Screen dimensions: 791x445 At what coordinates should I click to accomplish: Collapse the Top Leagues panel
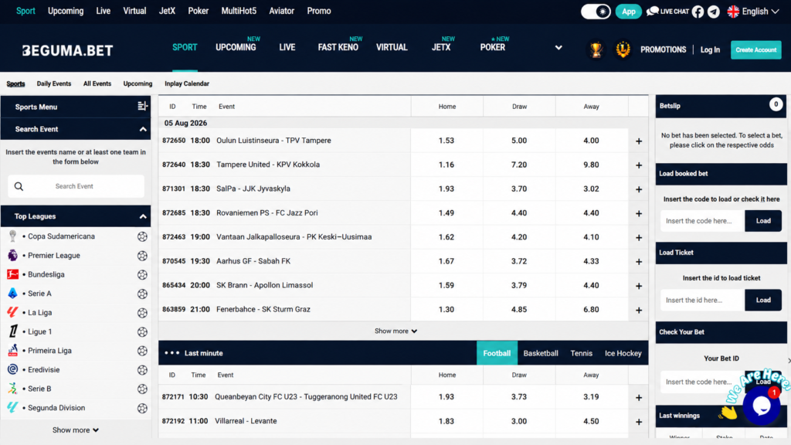tap(143, 216)
